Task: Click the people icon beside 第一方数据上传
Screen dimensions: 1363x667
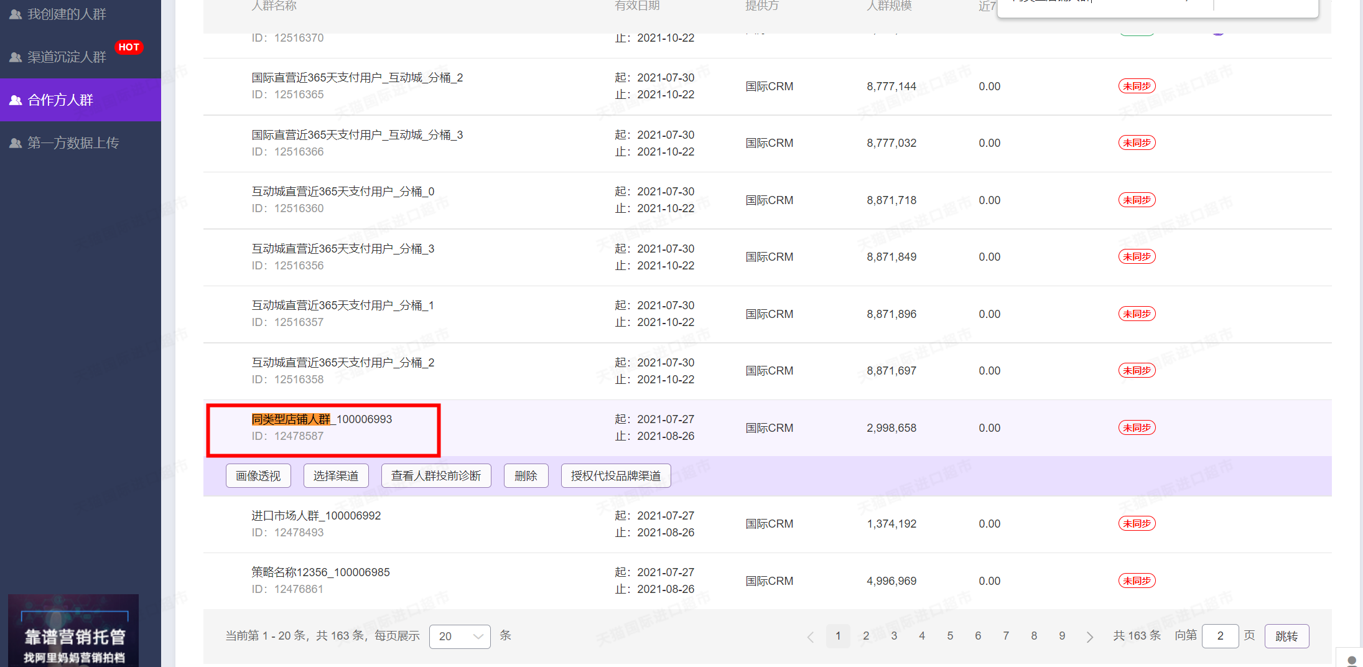Action: (x=16, y=142)
